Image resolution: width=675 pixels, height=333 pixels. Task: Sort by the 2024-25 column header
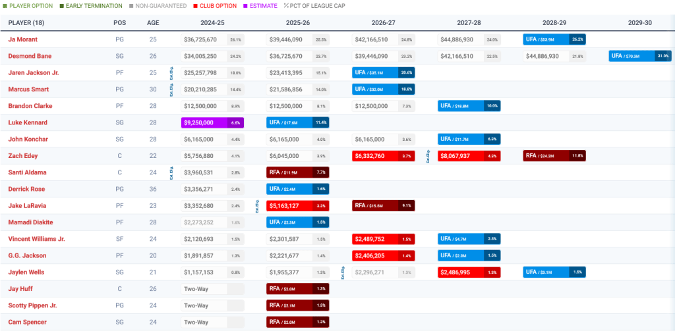212,22
